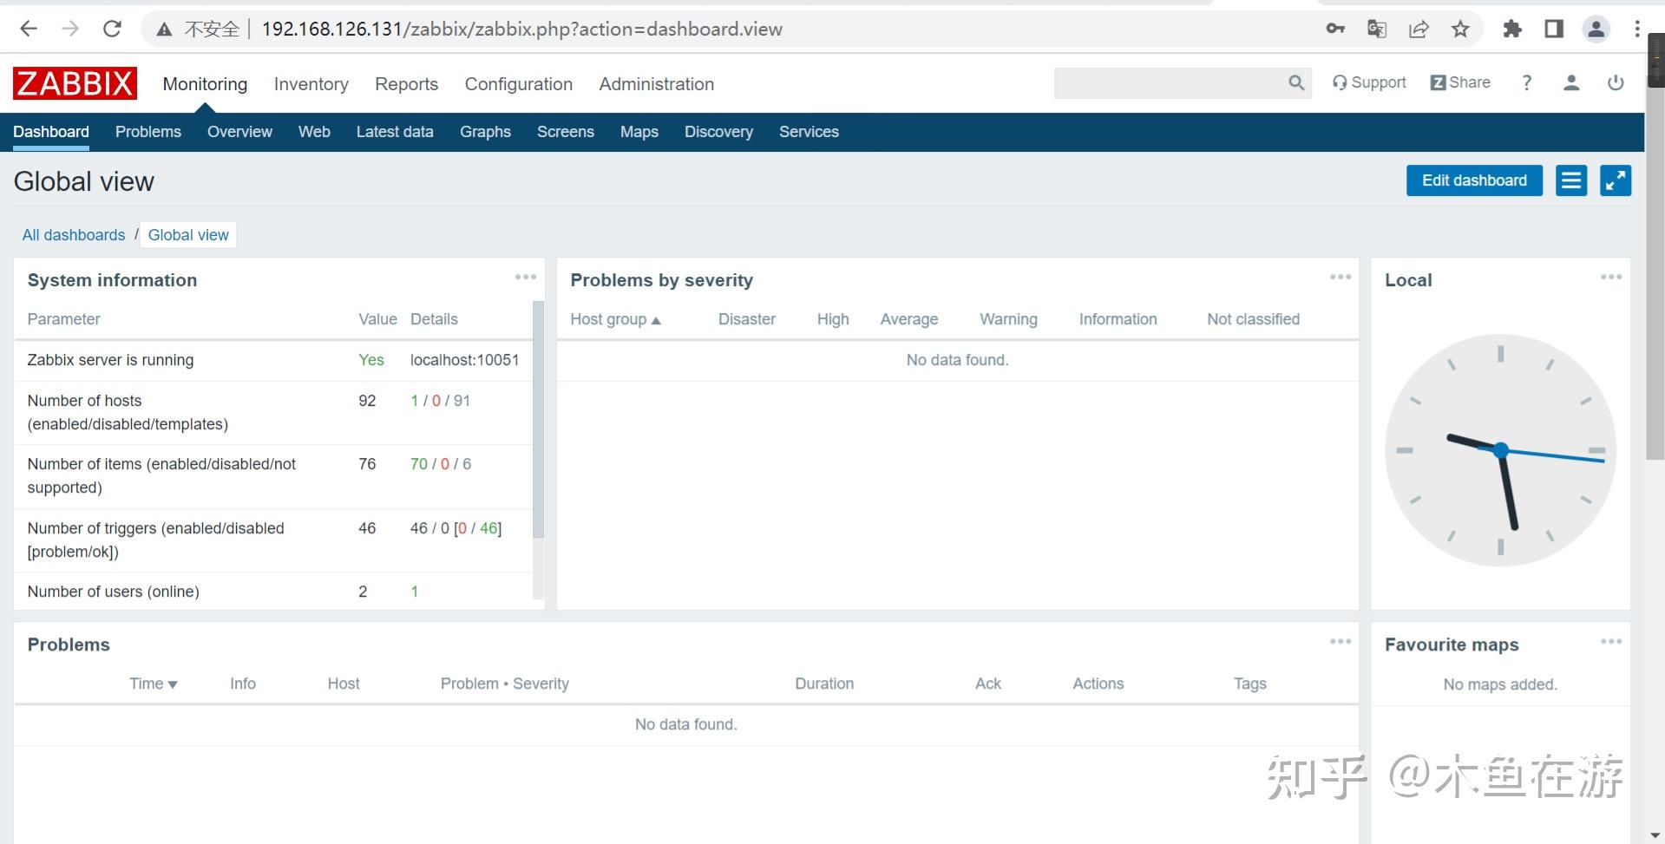The height and width of the screenshot is (844, 1665).
Task: Click the Edit dashboard button
Action: pos(1473,180)
